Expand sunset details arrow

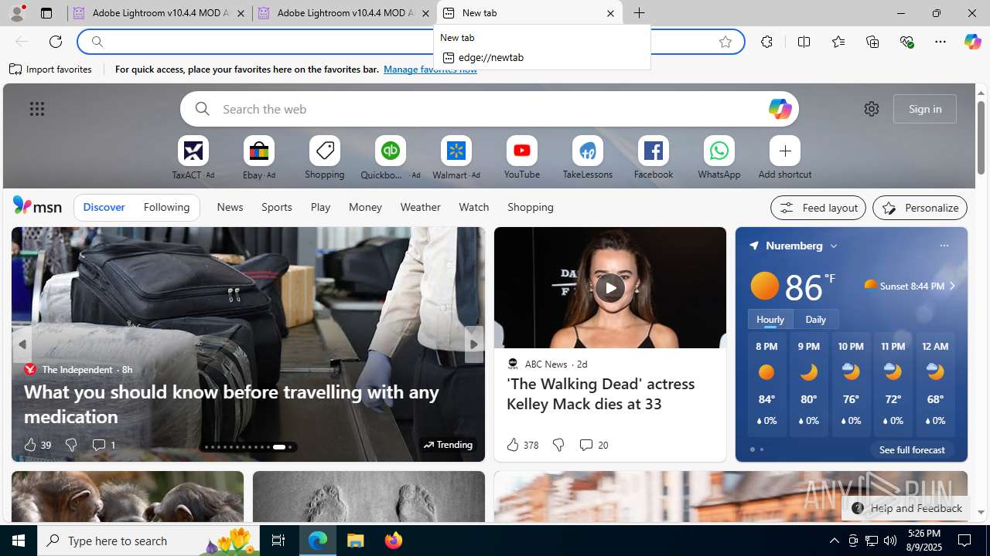point(952,286)
